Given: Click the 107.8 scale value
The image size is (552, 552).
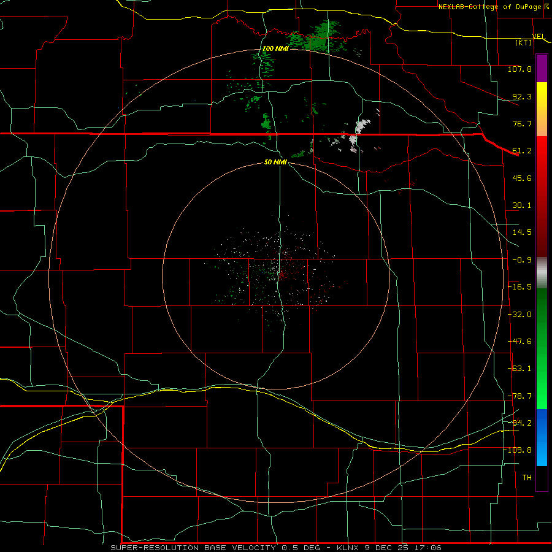Looking at the screenshot, I should [519, 69].
